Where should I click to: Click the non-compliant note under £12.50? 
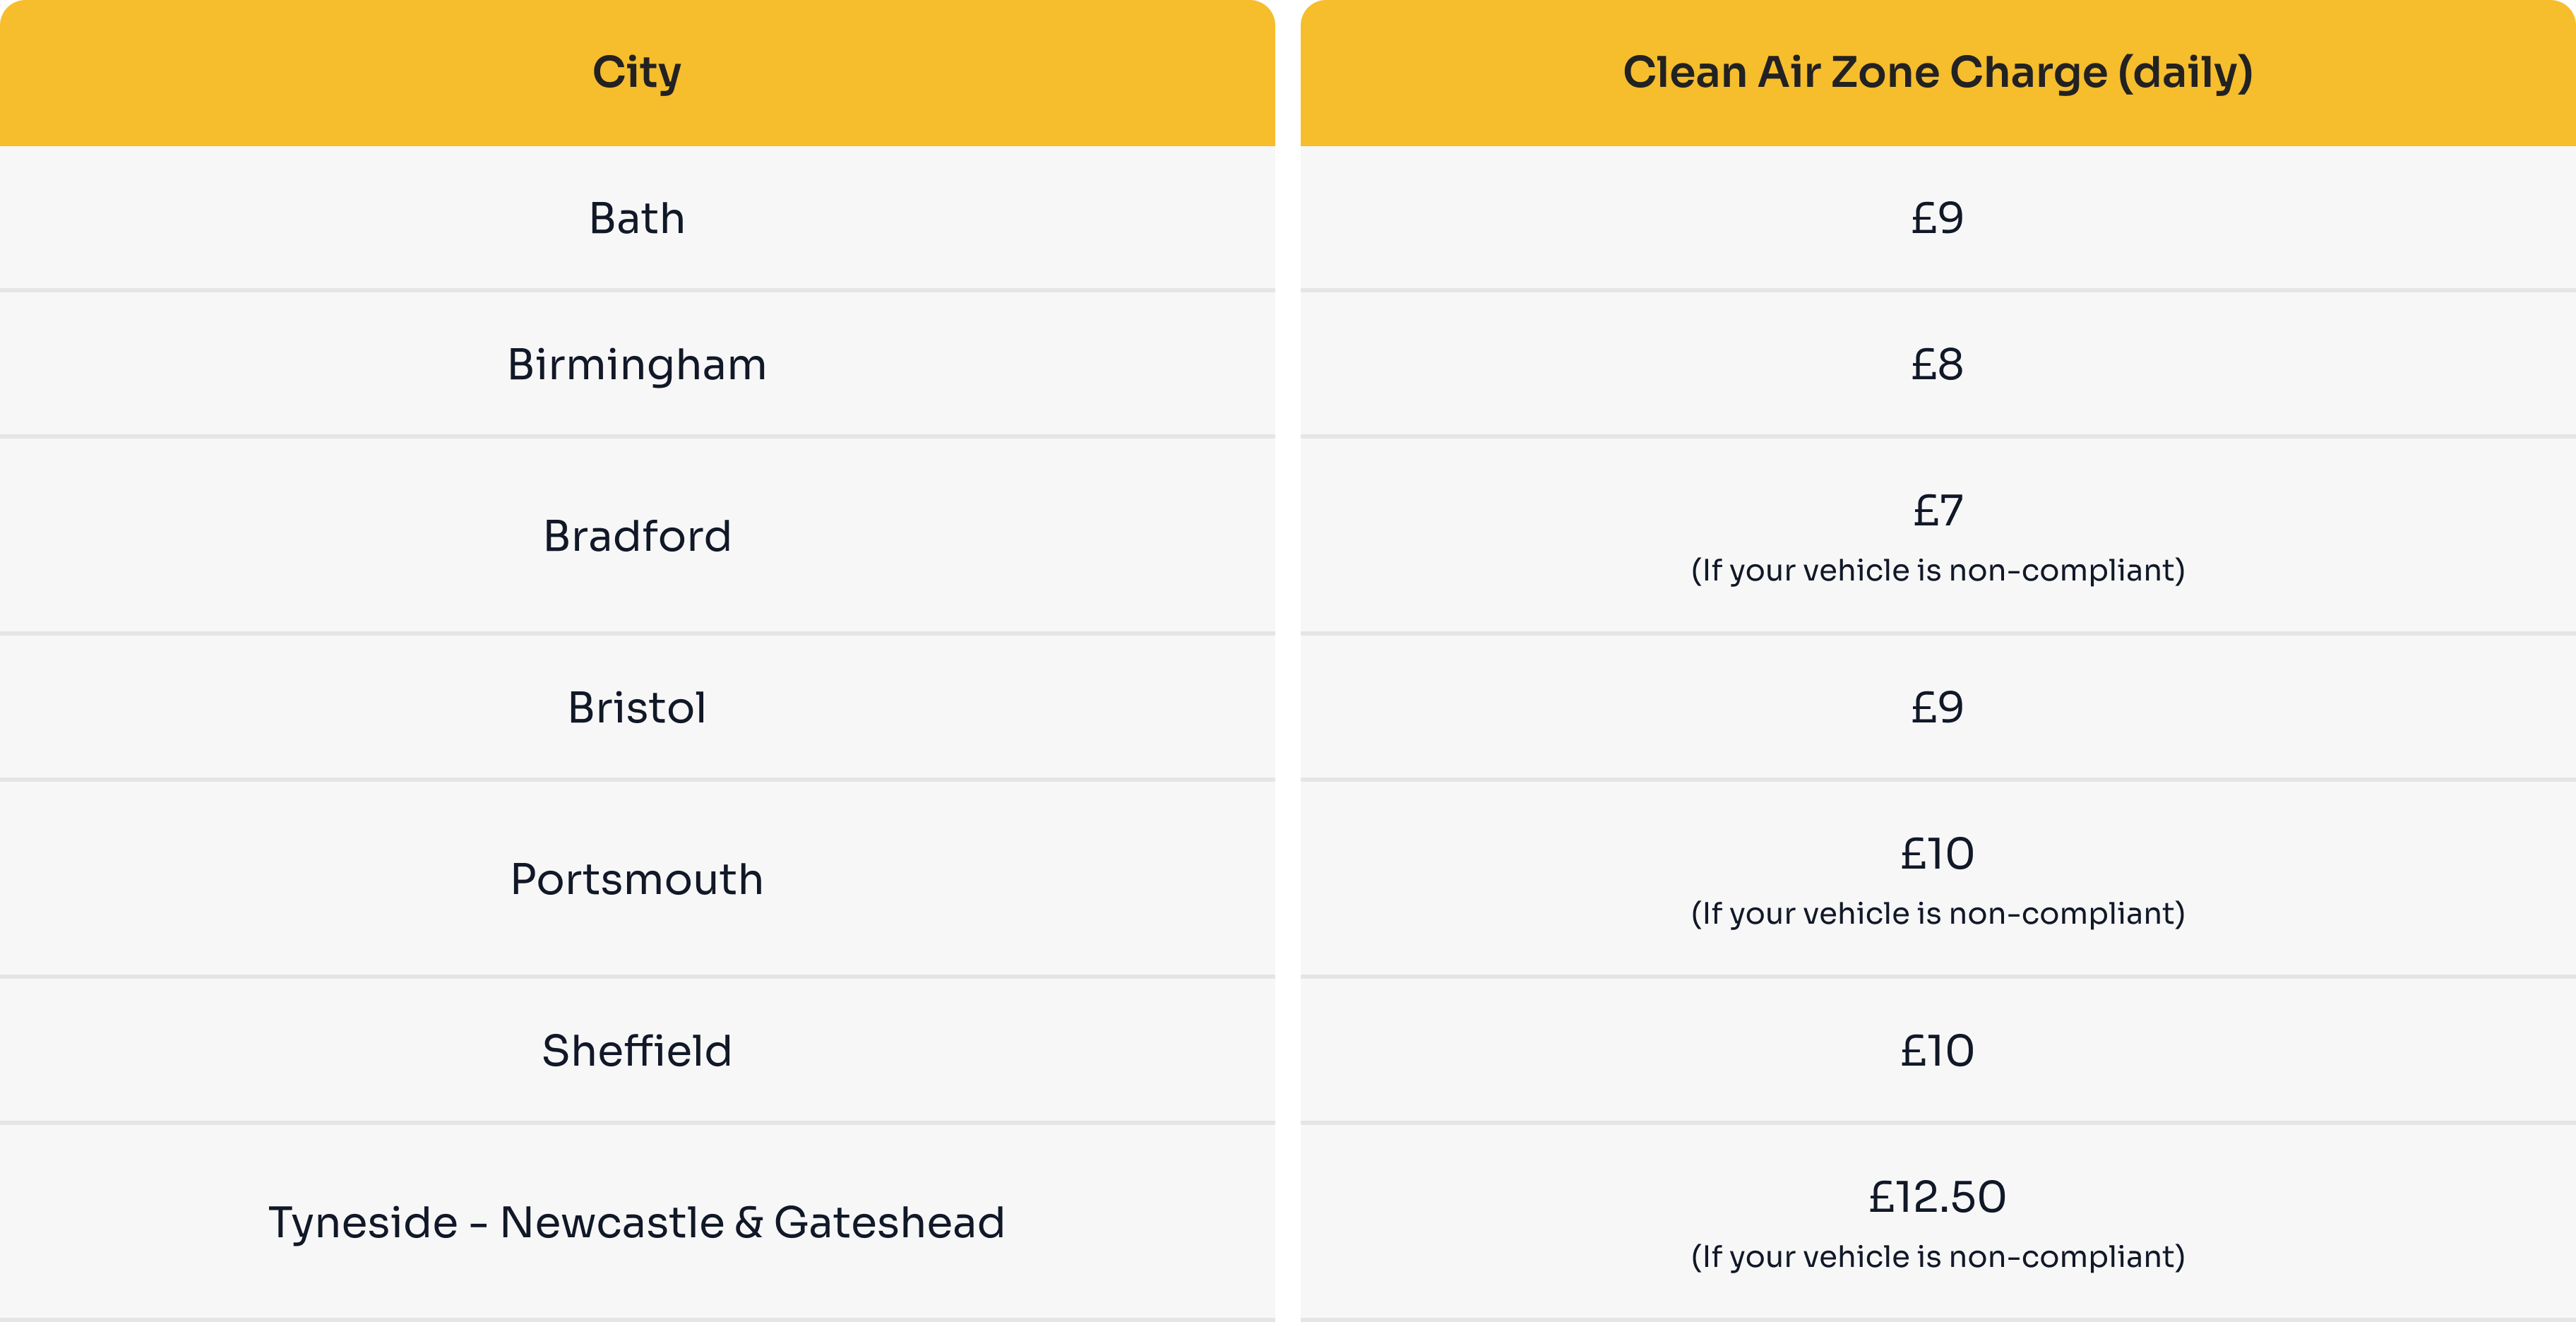click(x=1937, y=1256)
